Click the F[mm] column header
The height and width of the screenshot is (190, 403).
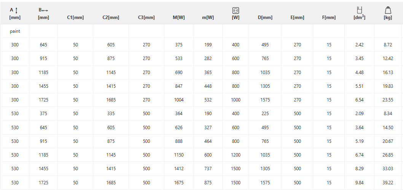(x=329, y=17)
